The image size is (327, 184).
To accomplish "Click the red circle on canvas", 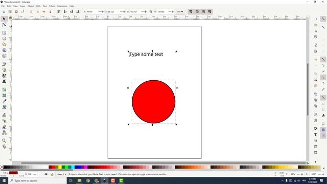I will (153, 102).
